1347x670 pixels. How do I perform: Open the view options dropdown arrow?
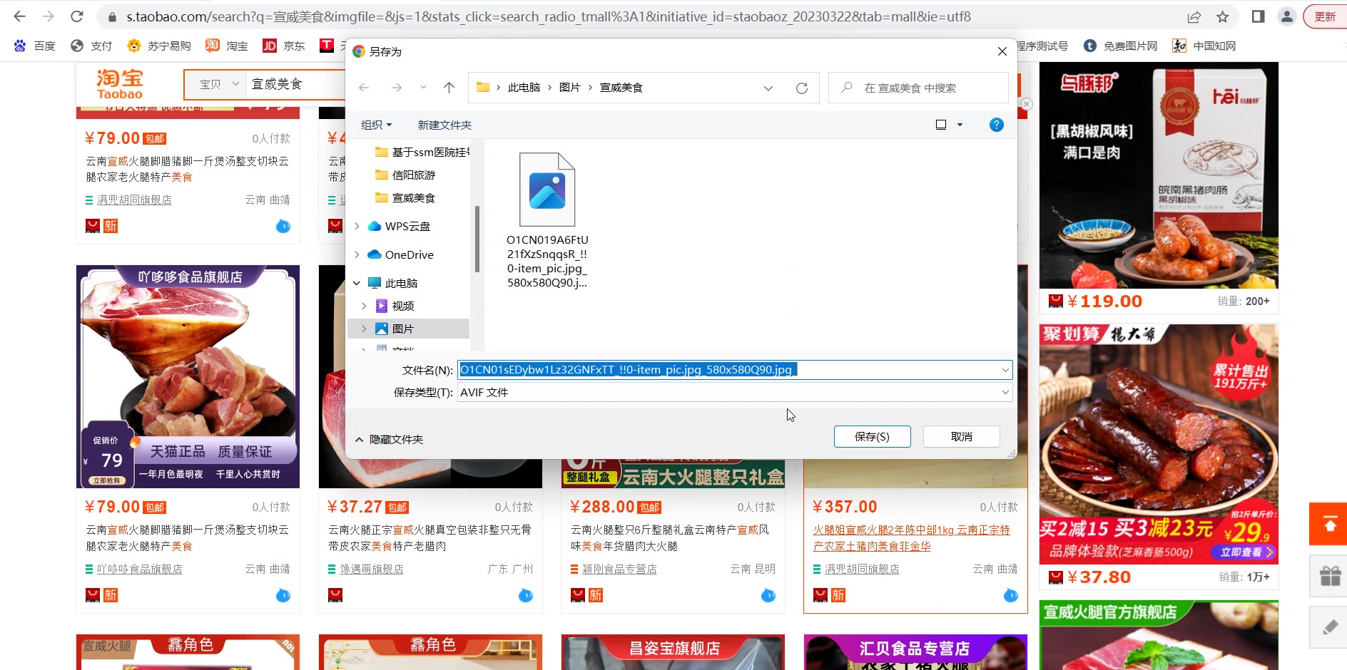(960, 125)
